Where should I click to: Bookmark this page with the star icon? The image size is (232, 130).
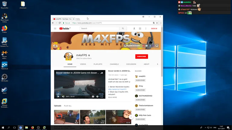coord(157,23)
